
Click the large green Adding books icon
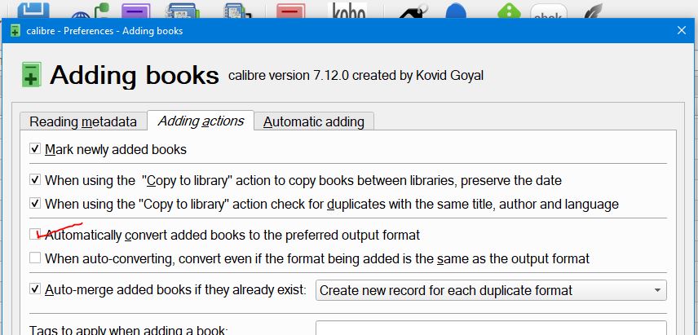[31, 75]
